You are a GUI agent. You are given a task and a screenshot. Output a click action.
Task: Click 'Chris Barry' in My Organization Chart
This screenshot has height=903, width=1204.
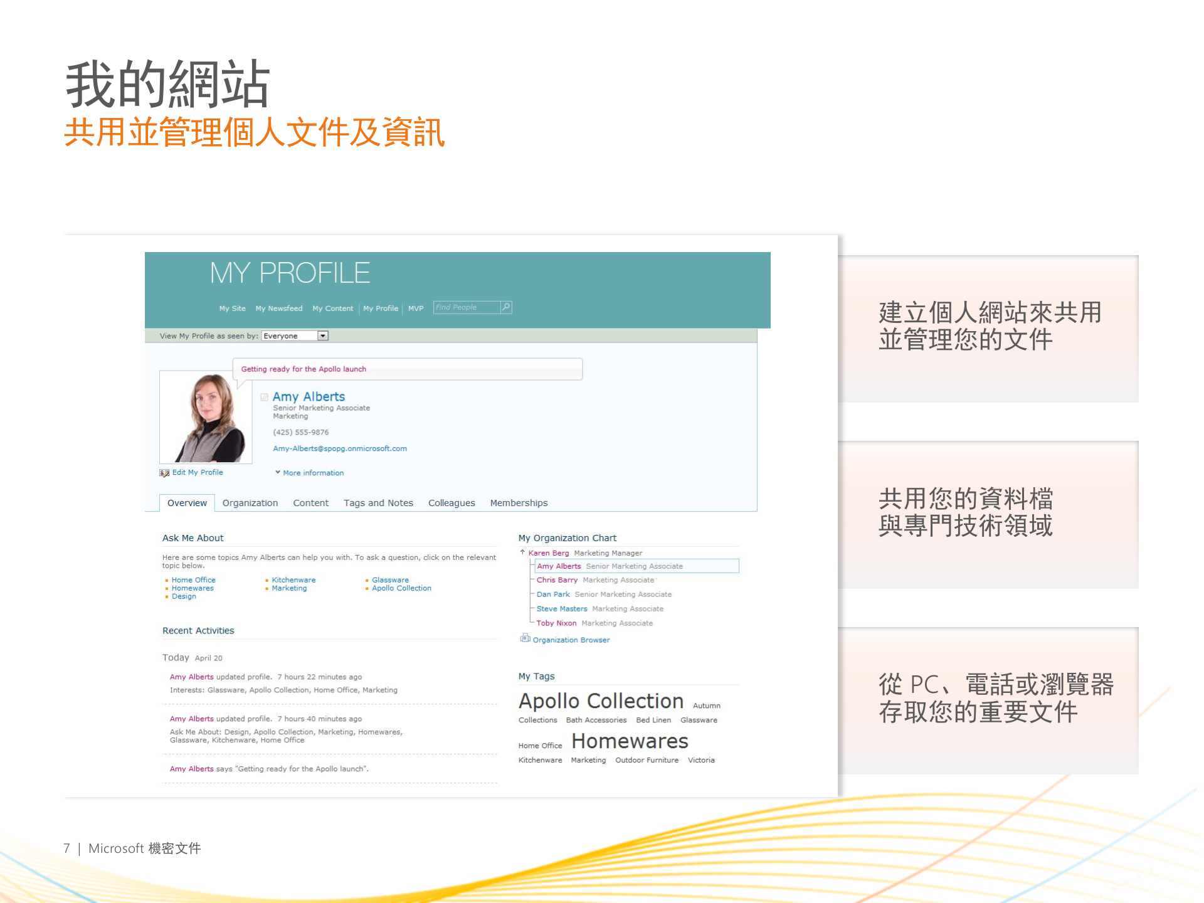[557, 579]
